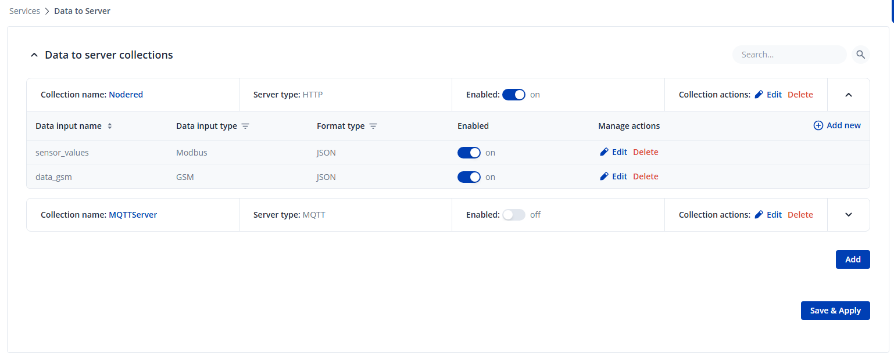The image size is (894, 357).
Task: Click the Add button
Action: pos(853,259)
